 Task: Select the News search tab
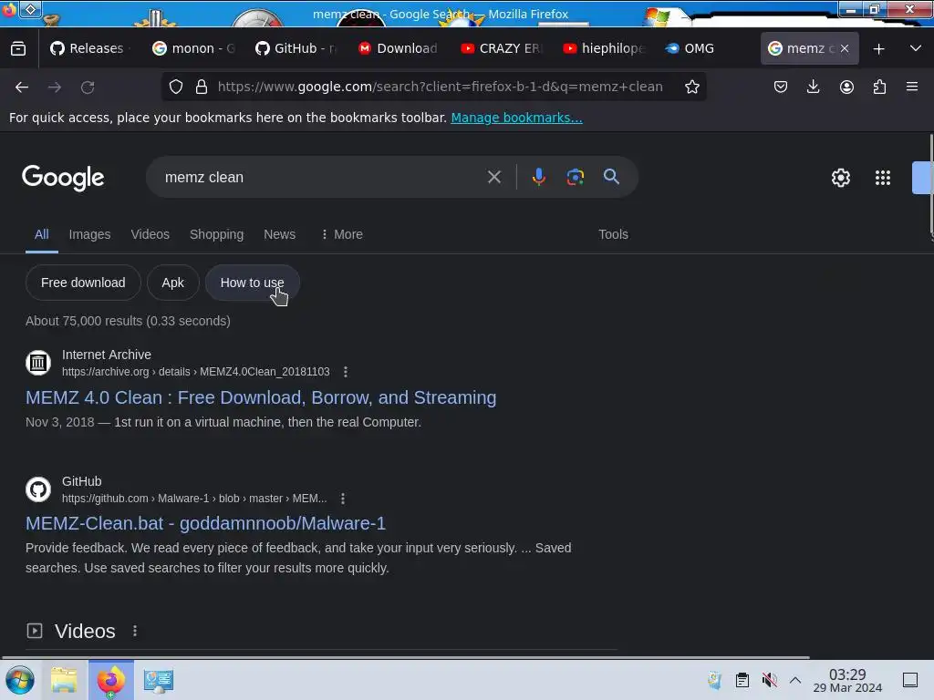click(279, 234)
